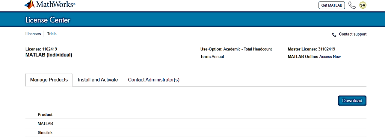Click the phone icon beside Contact support

(x=334, y=35)
